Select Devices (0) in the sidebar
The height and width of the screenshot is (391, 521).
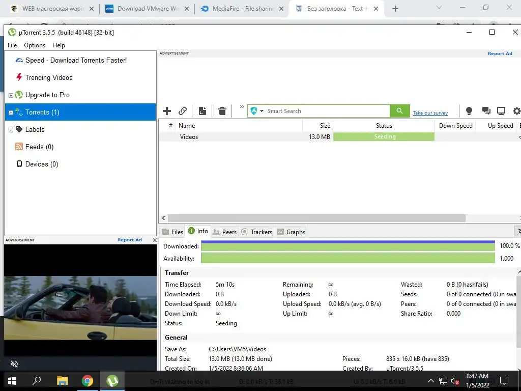coord(42,164)
